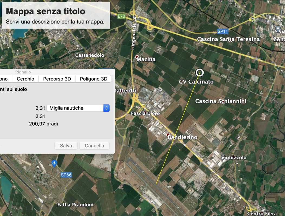Click the Macina red place marker
Image resolution: width=285 pixels, height=216 pixels.
pos(137,57)
